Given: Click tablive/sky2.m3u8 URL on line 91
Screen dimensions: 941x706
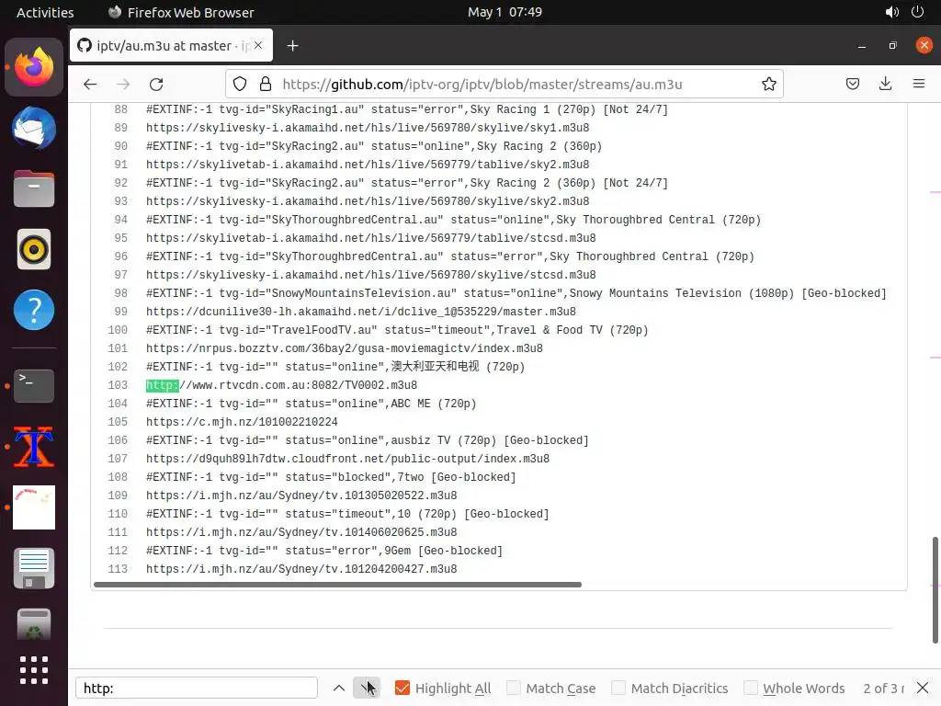Looking at the screenshot, I should (368, 165).
